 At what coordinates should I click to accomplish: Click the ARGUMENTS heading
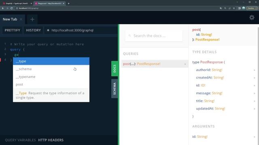point(203,126)
